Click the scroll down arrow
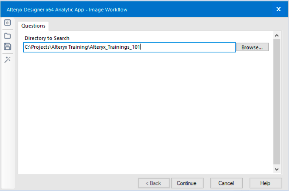 [277, 169]
